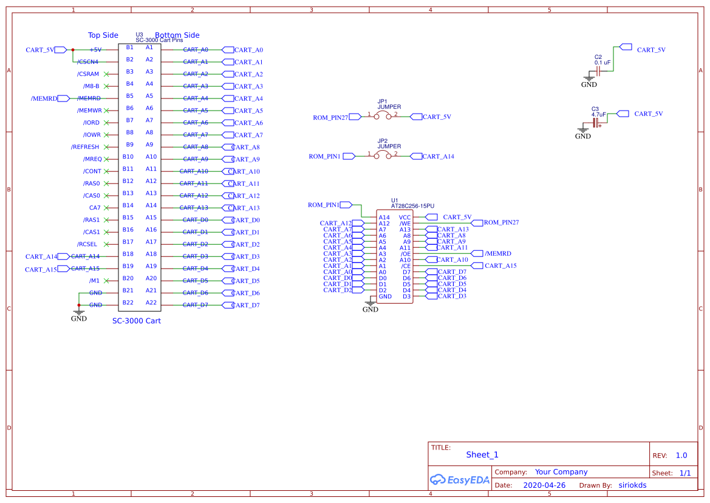Click the Sheet_1 title text

click(x=482, y=454)
